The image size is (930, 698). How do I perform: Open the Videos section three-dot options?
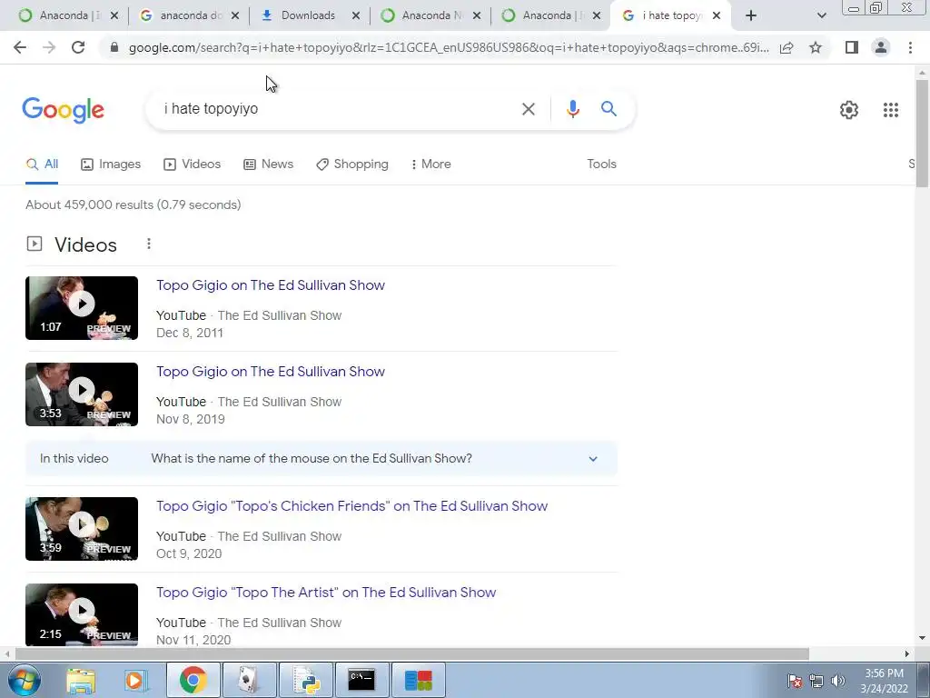(149, 244)
